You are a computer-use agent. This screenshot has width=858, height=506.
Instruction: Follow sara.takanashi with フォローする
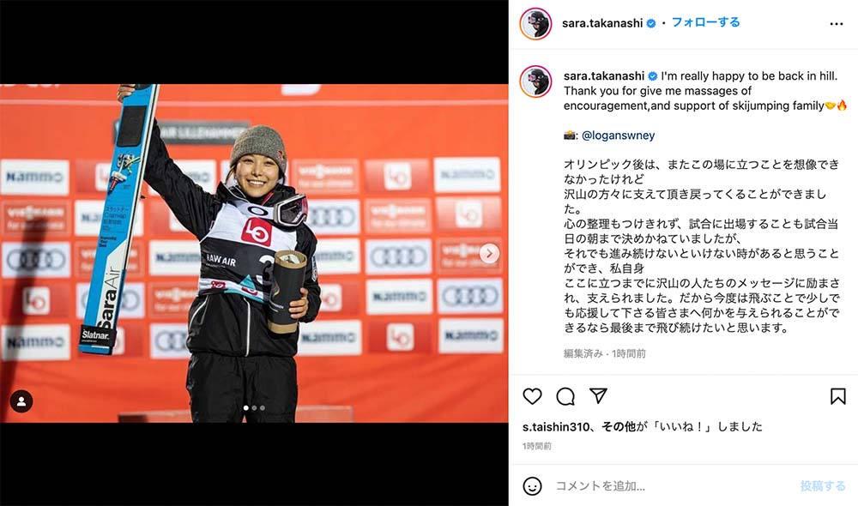click(x=705, y=22)
